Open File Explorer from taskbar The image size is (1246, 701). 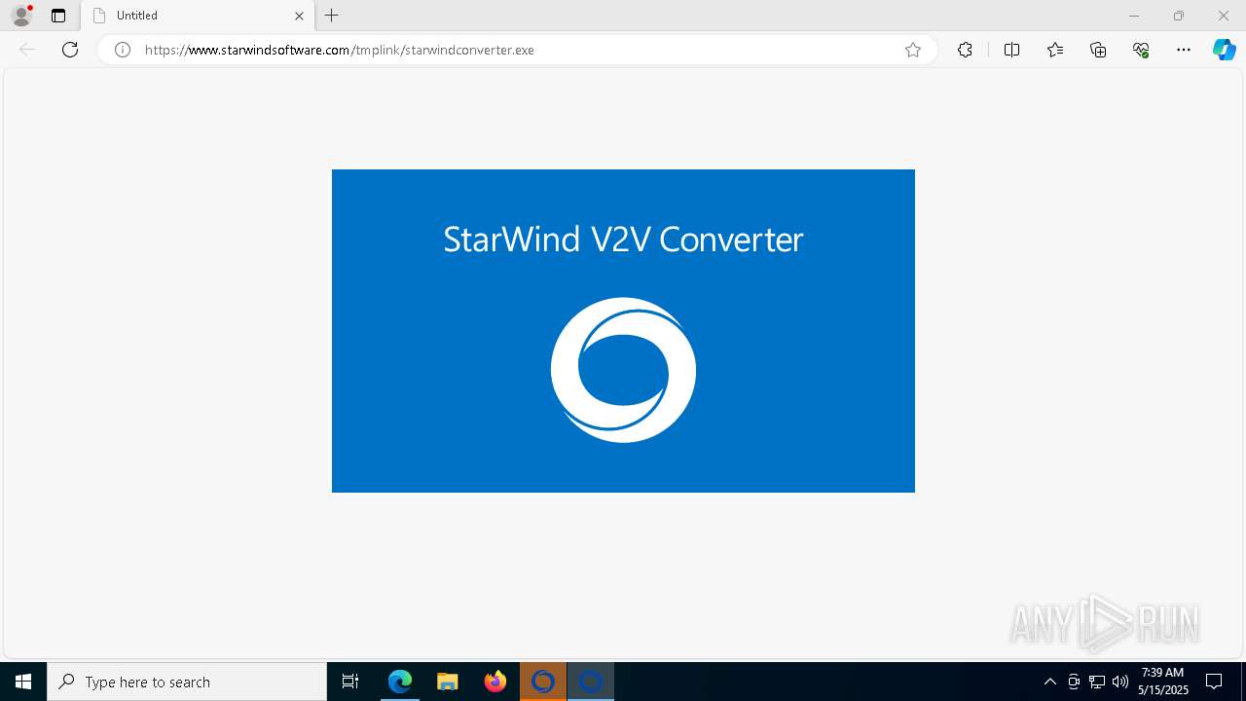(448, 682)
